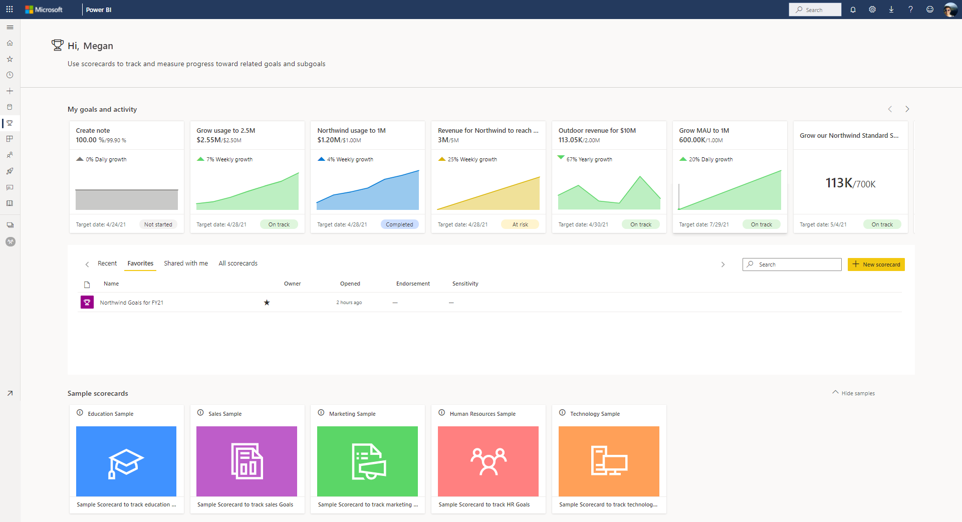Open the current workspace avatar in sidebar

10,242
